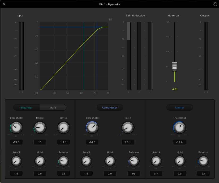Select the Compressor Ratio field showing 2.0:1
Viewport: 219px width, 183px height.
click(x=128, y=142)
